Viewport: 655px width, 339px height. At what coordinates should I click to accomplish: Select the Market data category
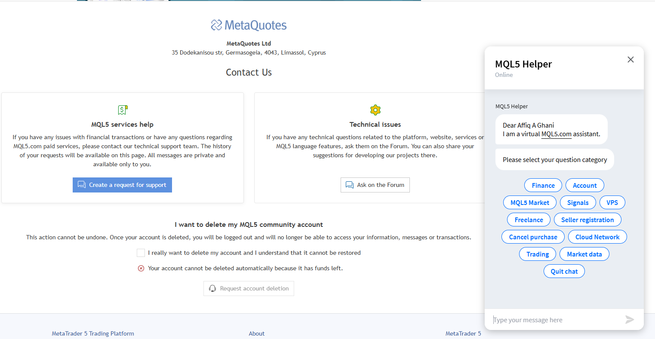[584, 254]
